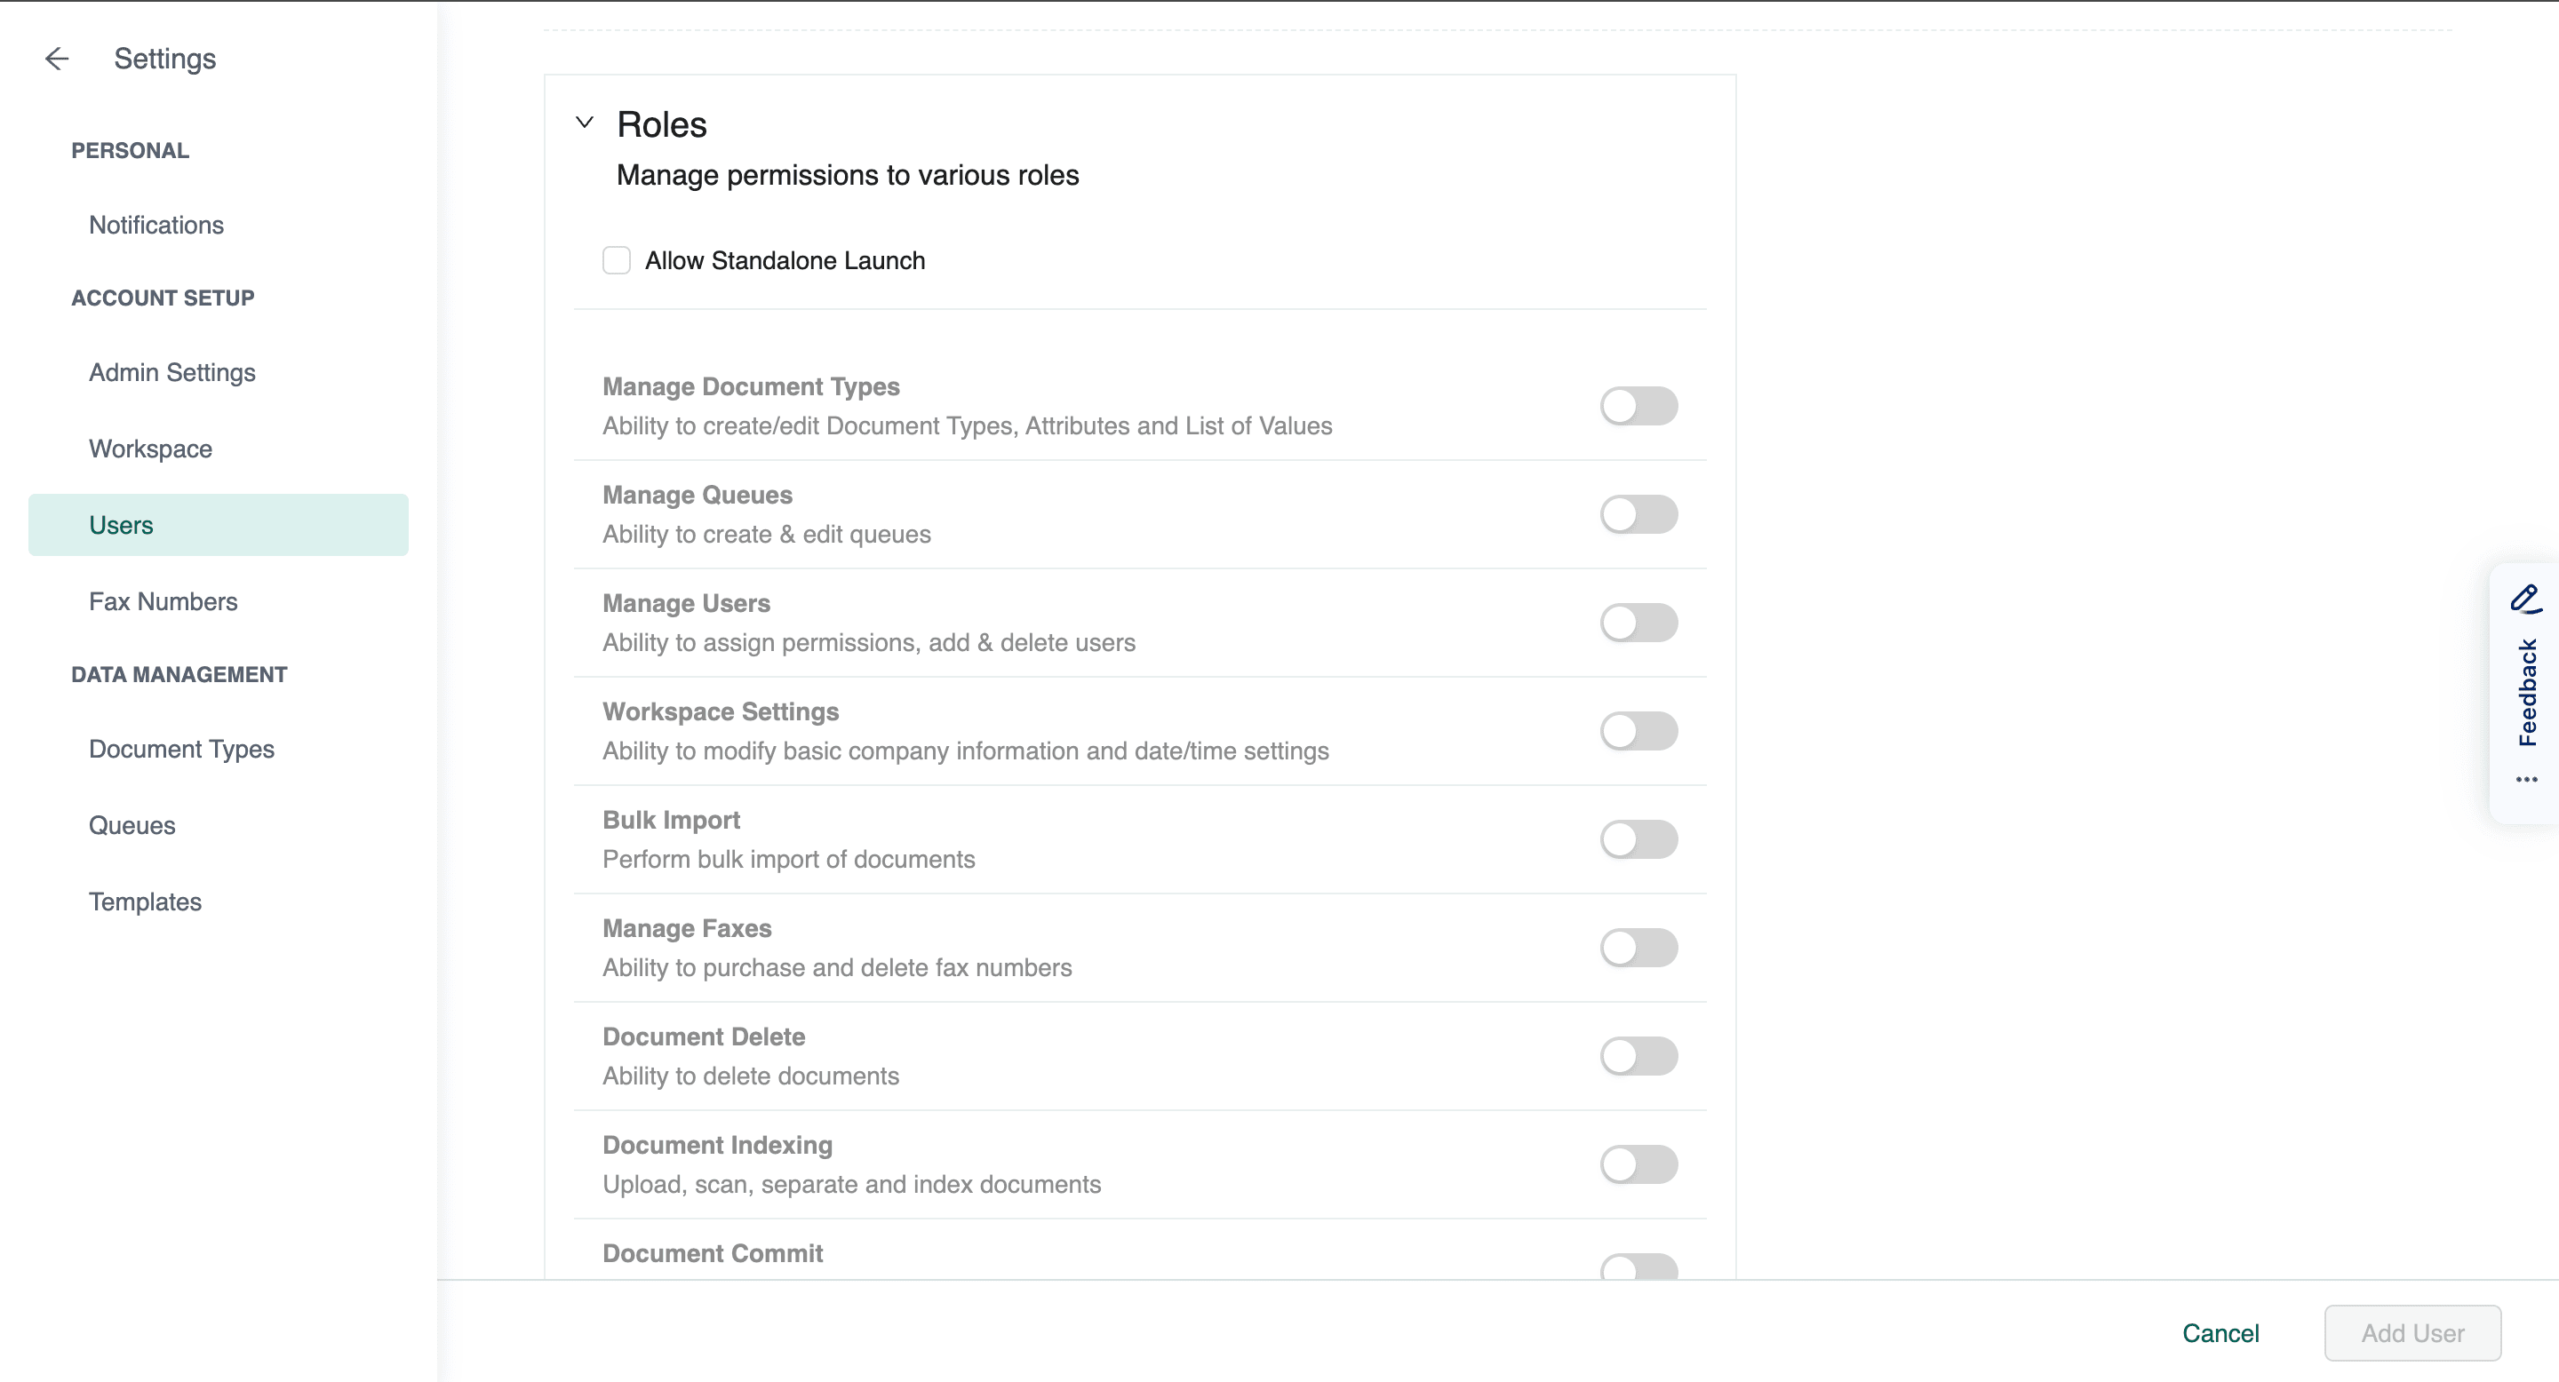Screen dimensions: 2559x1382
Task: Enable Document Delete permission
Action: pos(1639,1055)
